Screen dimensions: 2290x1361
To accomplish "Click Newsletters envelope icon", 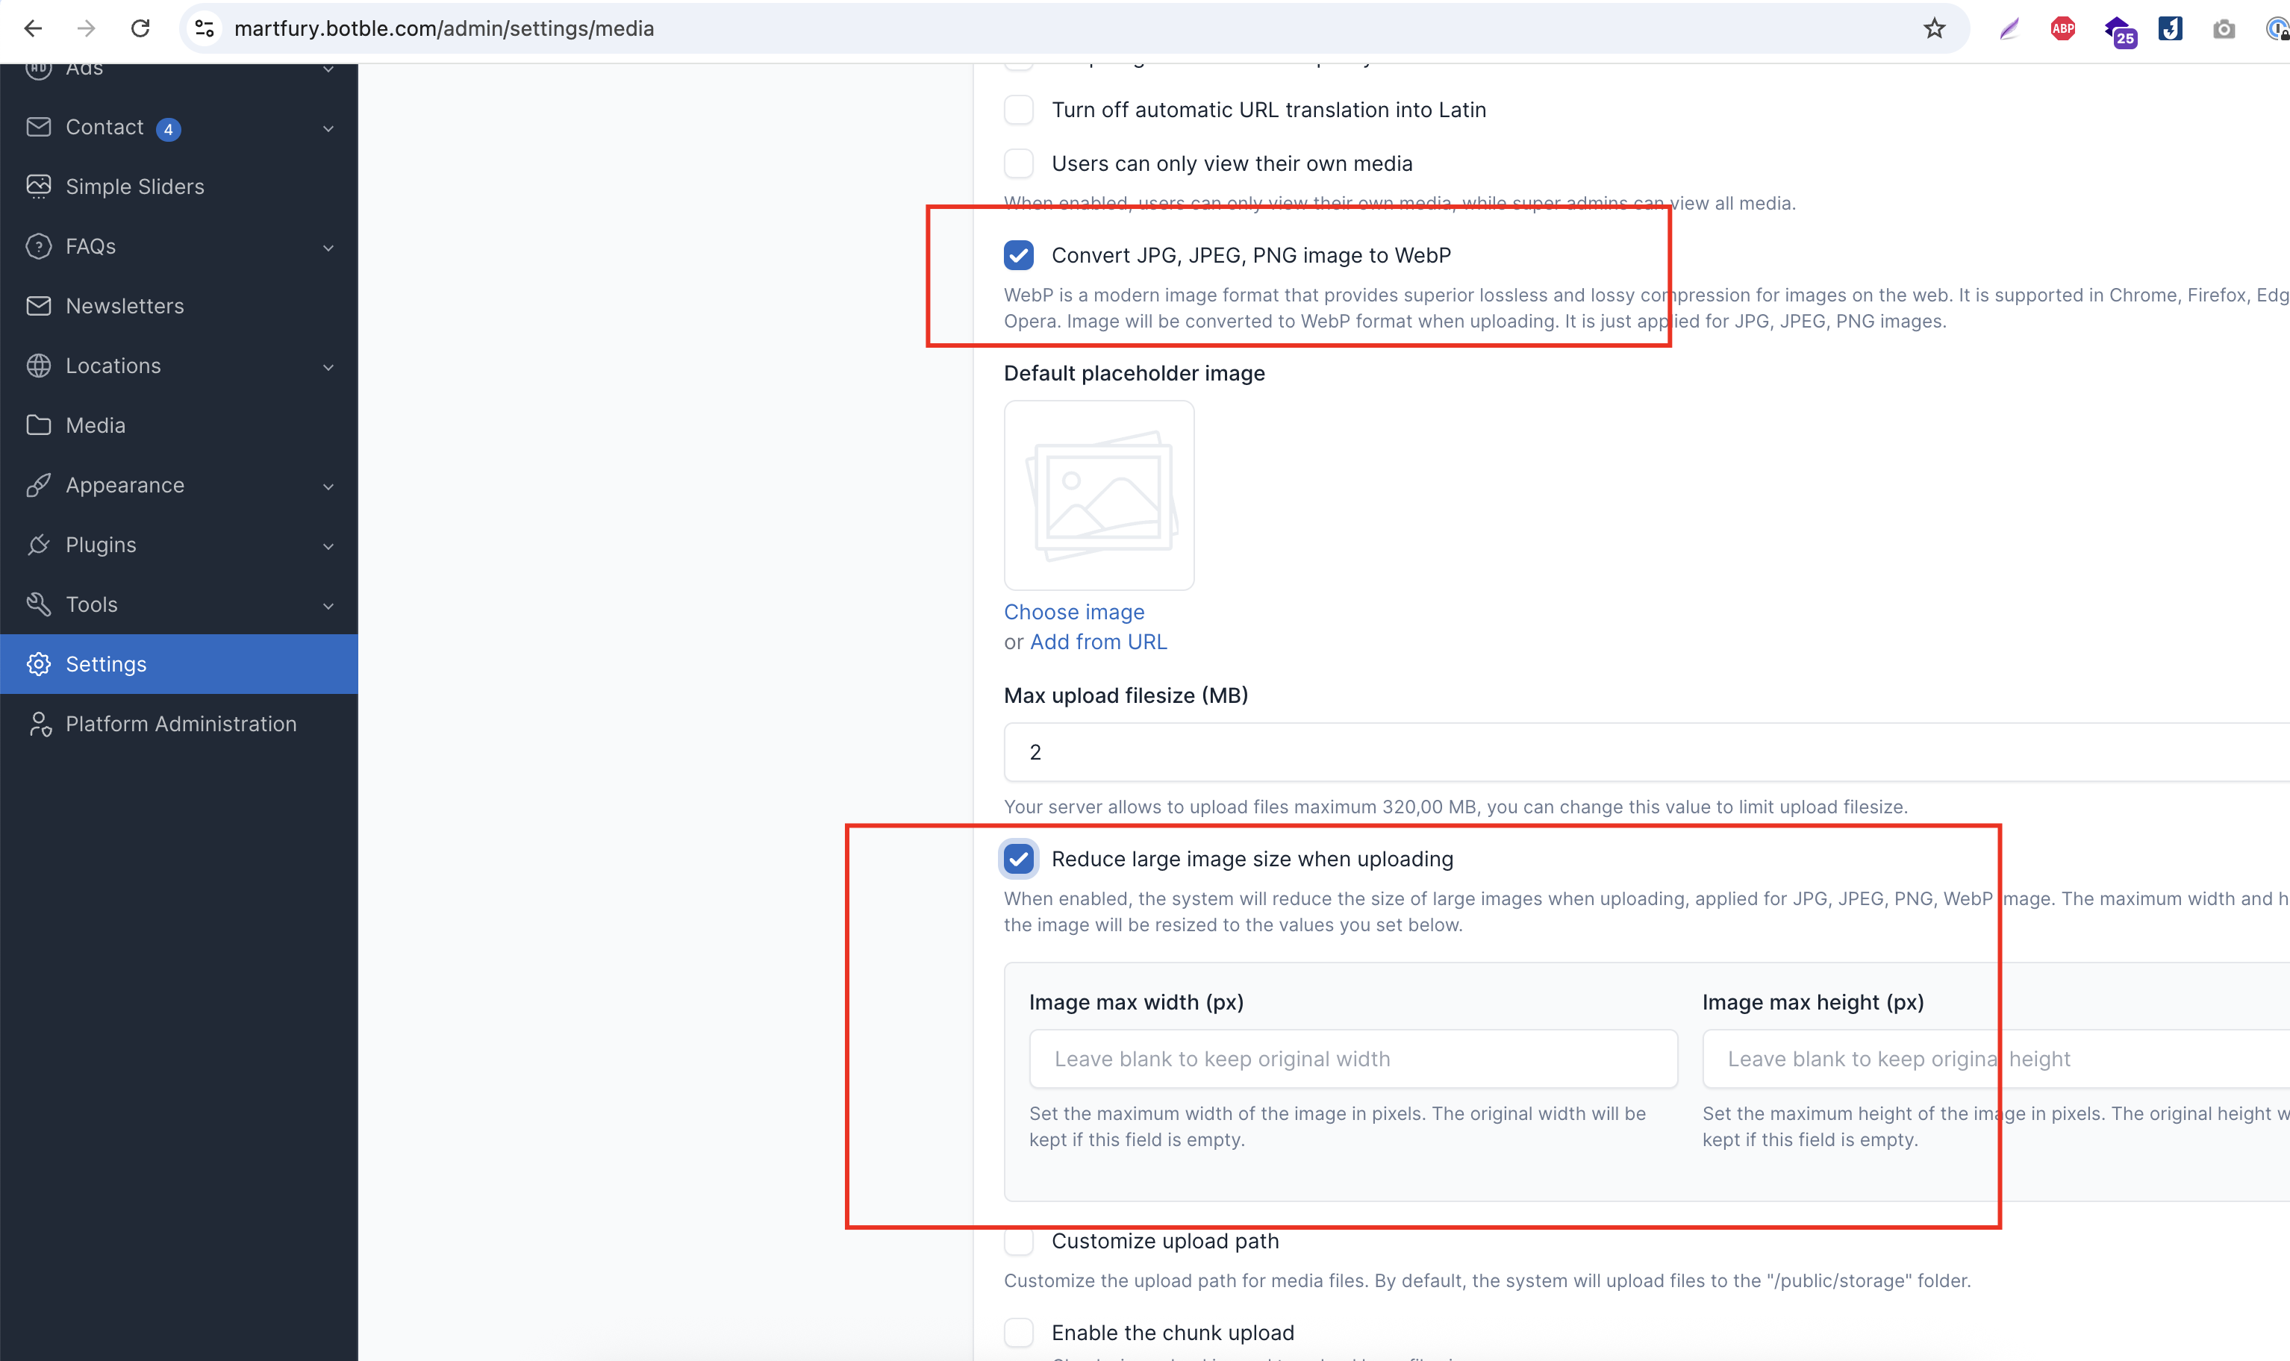I will [39, 305].
